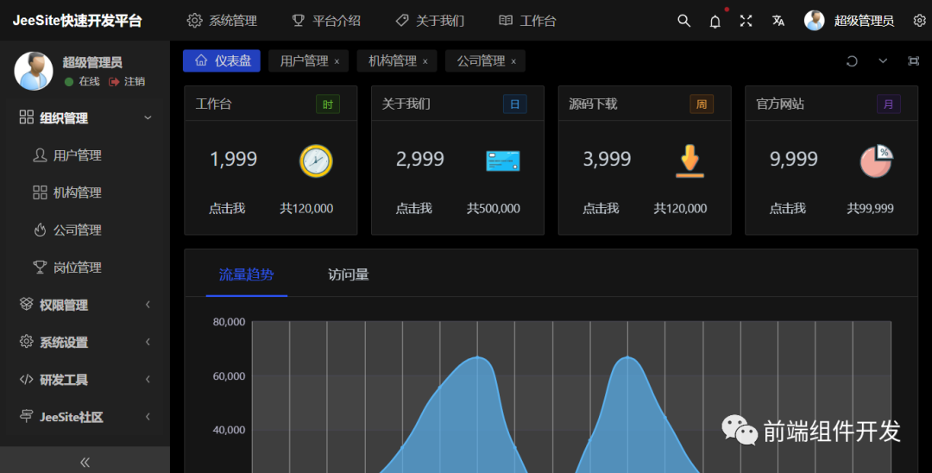Click the clock icon in 工作台 card
This screenshot has height=473, width=932.
pyautogui.click(x=316, y=161)
